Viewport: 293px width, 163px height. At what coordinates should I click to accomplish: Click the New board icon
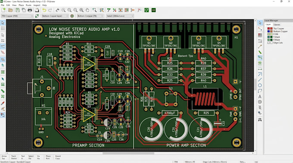coord(3,10)
